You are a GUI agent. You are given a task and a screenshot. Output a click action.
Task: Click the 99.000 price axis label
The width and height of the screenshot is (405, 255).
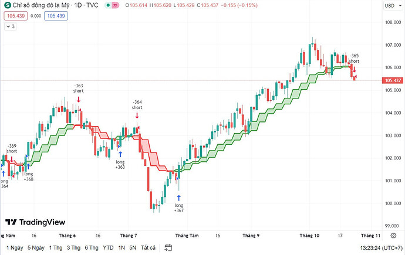click(x=393, y=226)
